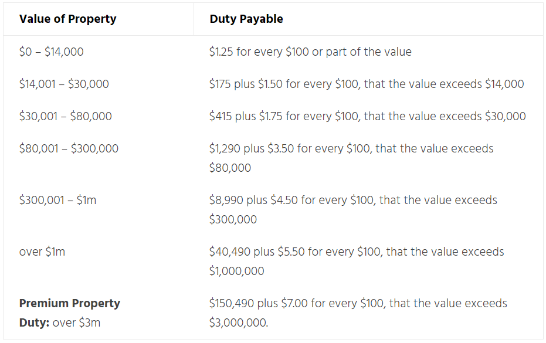Select the $14,001 – $30,000 value range cell
546x343 pixels.
64,84
